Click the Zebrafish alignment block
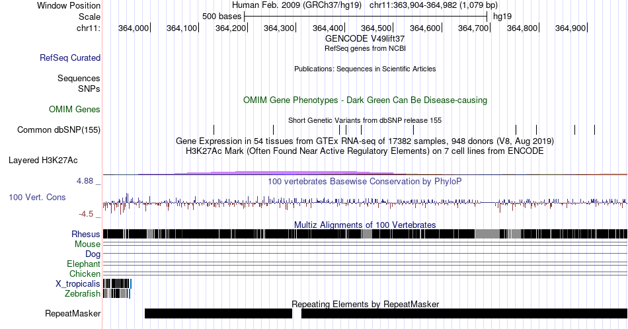This screenshot has height=329, width=628. coord(116,294)
